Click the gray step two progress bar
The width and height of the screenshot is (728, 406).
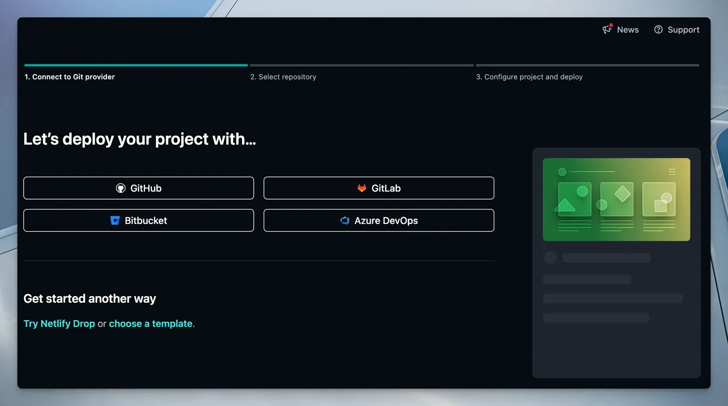[x=362, y=65]
